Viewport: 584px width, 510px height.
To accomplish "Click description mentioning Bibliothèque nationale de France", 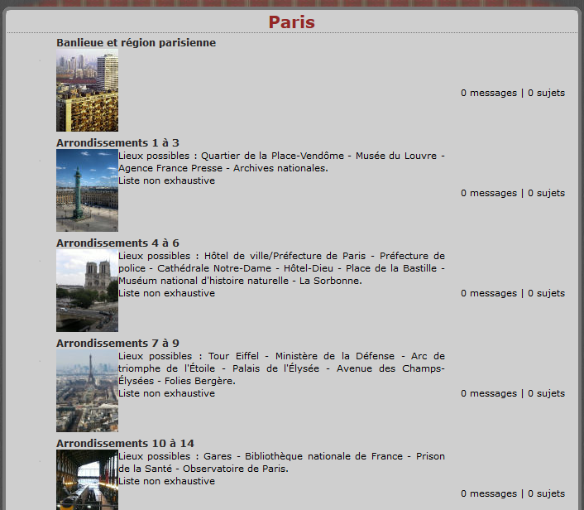I will pos(281,462).
